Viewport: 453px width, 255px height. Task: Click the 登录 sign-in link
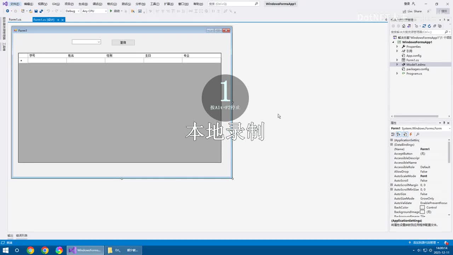407,4
